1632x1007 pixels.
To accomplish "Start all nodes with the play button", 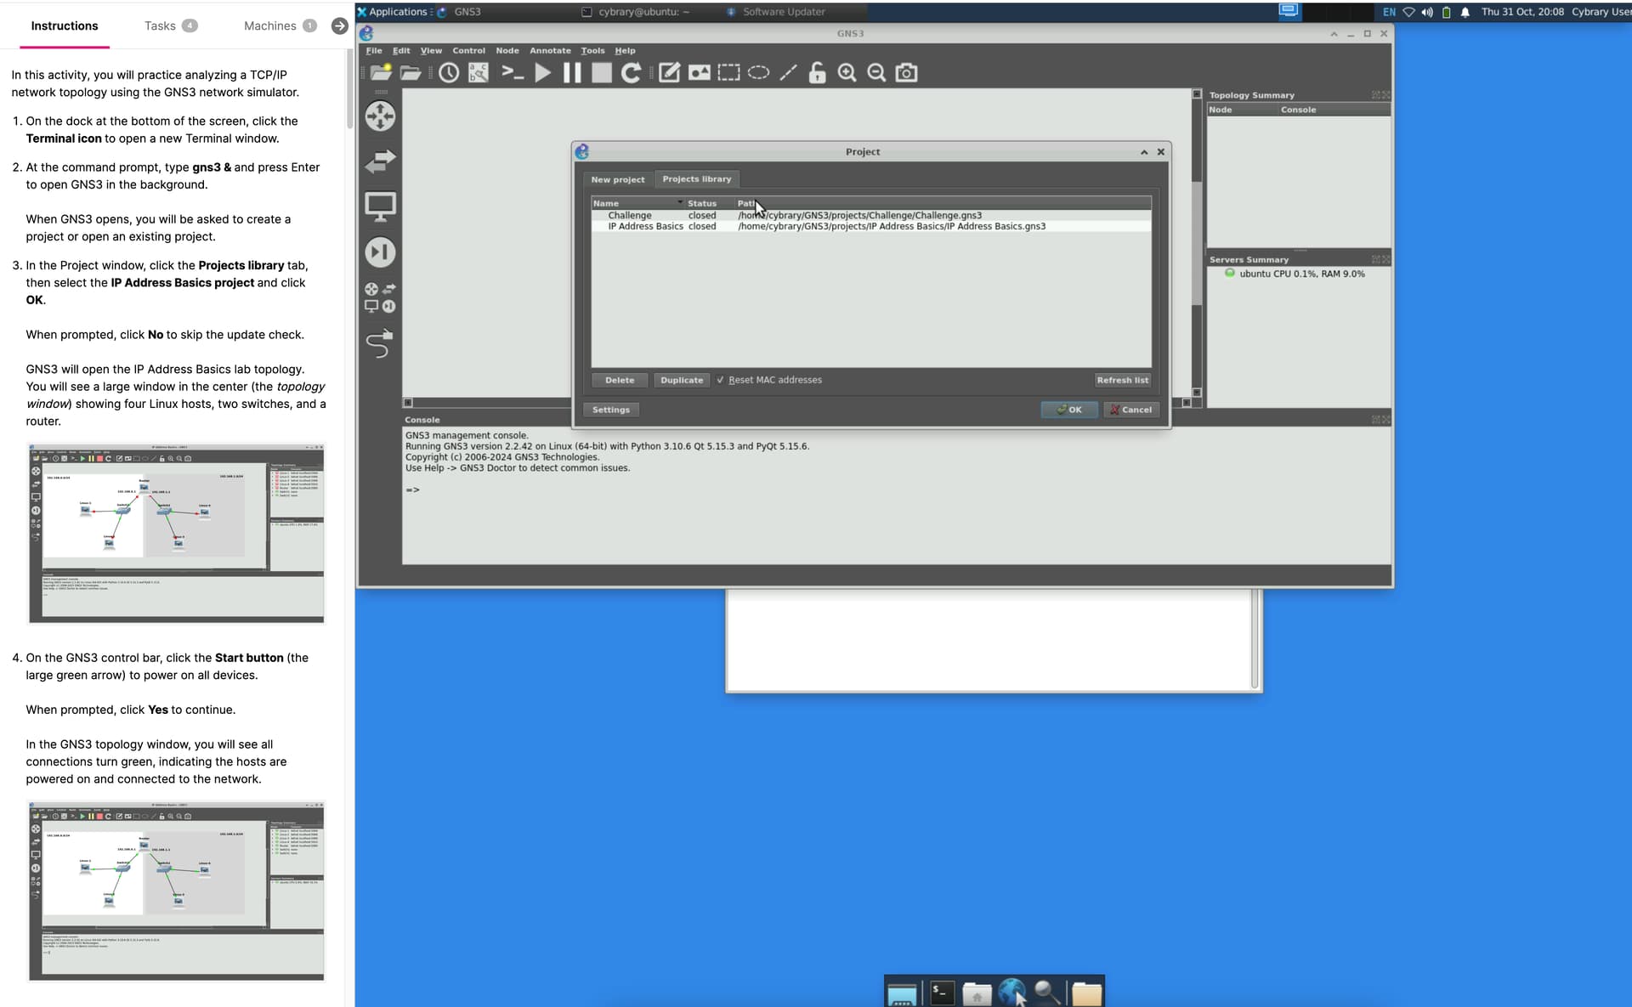I will click(542, 73).
